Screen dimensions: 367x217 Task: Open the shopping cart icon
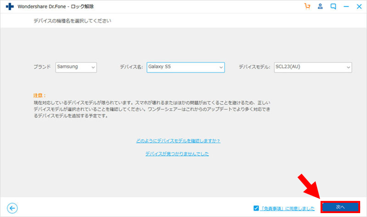point(307,6)
